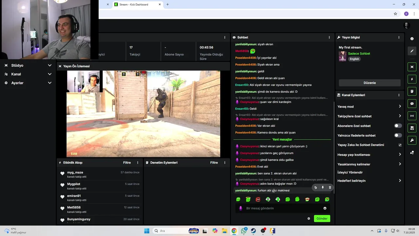
Task: Open Filtre dropdown in Denetim Eylemleri
Action: point(214,163)
